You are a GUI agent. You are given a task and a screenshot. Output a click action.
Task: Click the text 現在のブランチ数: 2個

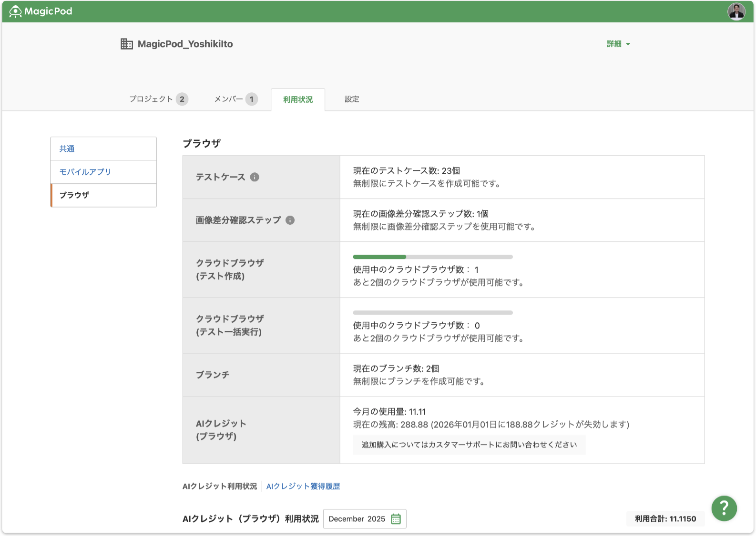[x=396, y=368]
